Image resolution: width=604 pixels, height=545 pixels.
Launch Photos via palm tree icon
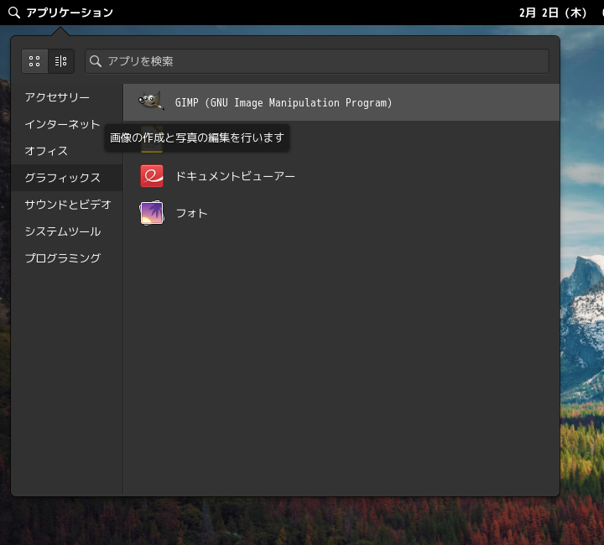coord(152,213)
